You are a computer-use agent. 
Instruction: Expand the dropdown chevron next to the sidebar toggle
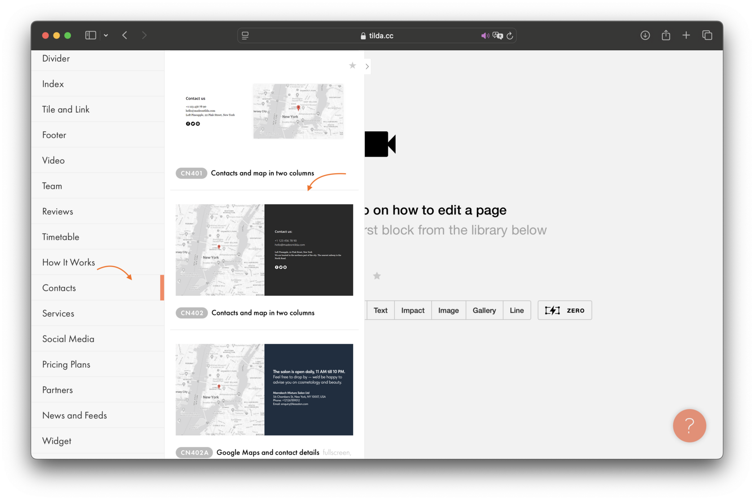(106, 35)
